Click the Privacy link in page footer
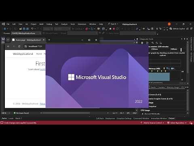The image size is (194, 146). pyautogui.click(x=42, y=104)
